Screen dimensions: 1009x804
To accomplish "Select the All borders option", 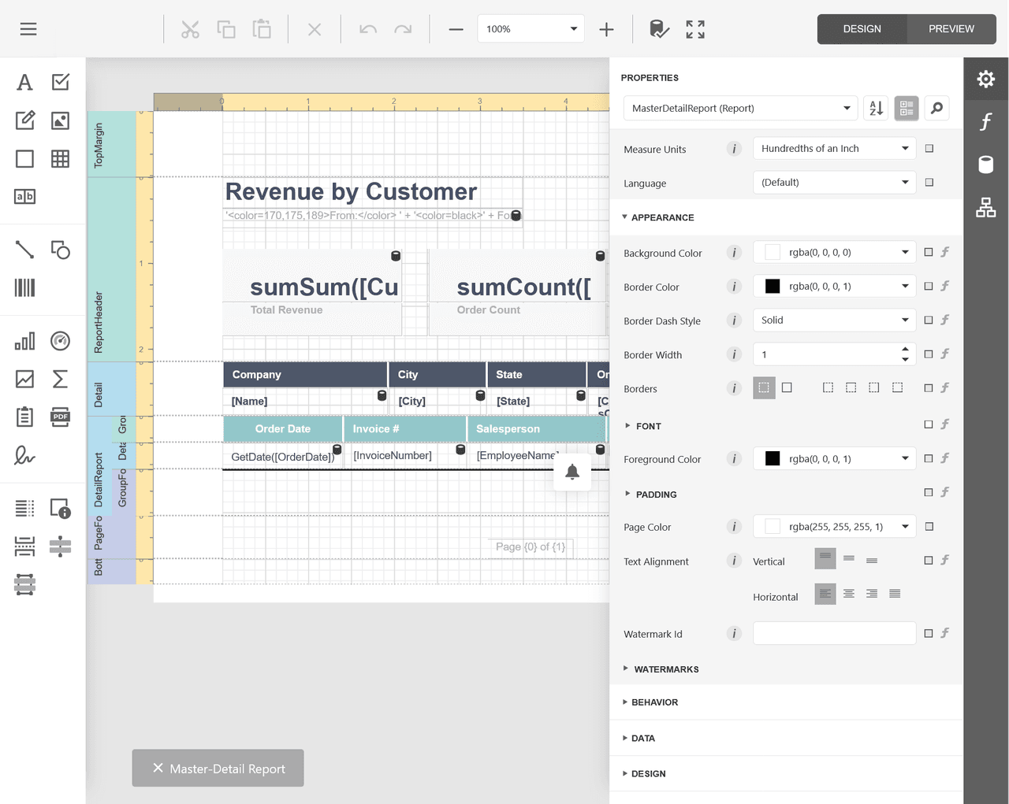I will pos(787,387).
